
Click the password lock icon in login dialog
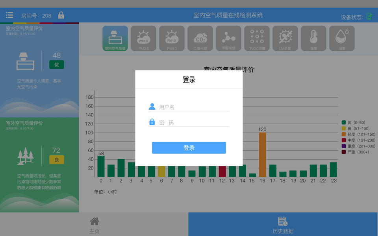click(152, 122)
